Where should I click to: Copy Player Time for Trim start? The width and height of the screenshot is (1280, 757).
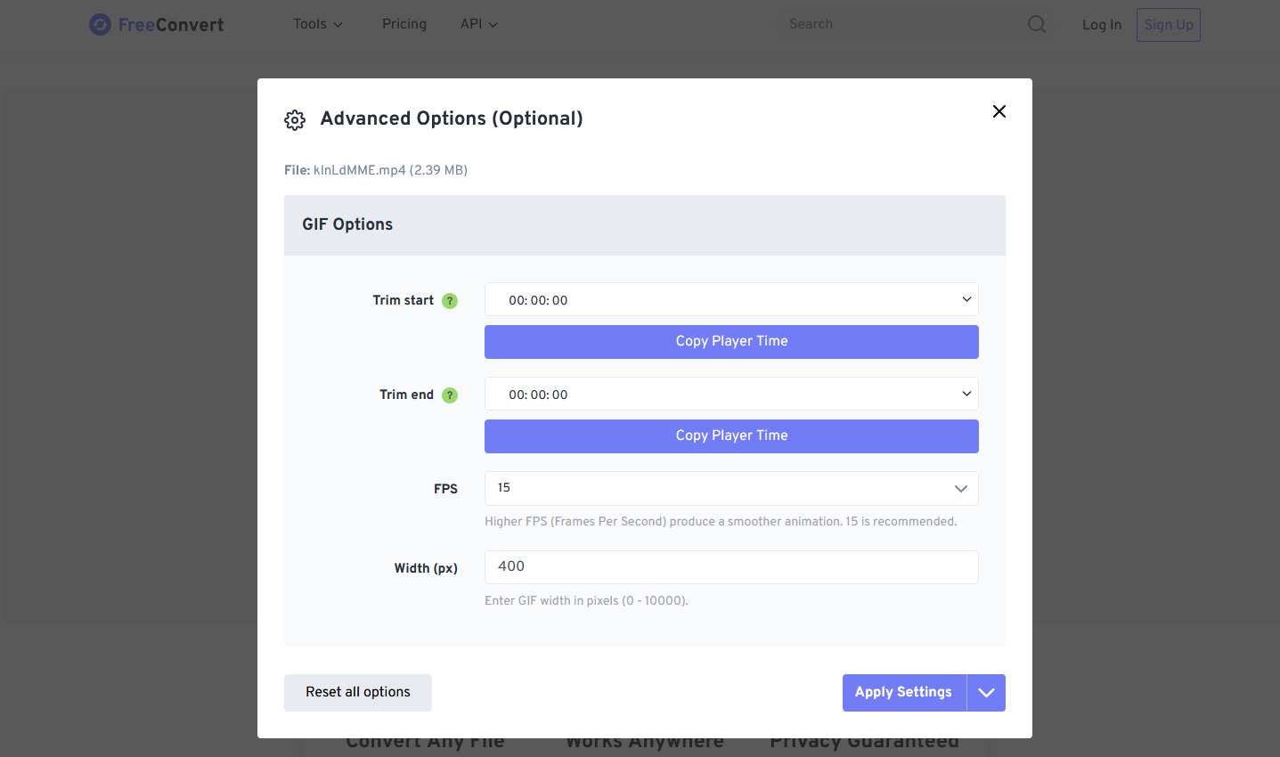(731, 342)
